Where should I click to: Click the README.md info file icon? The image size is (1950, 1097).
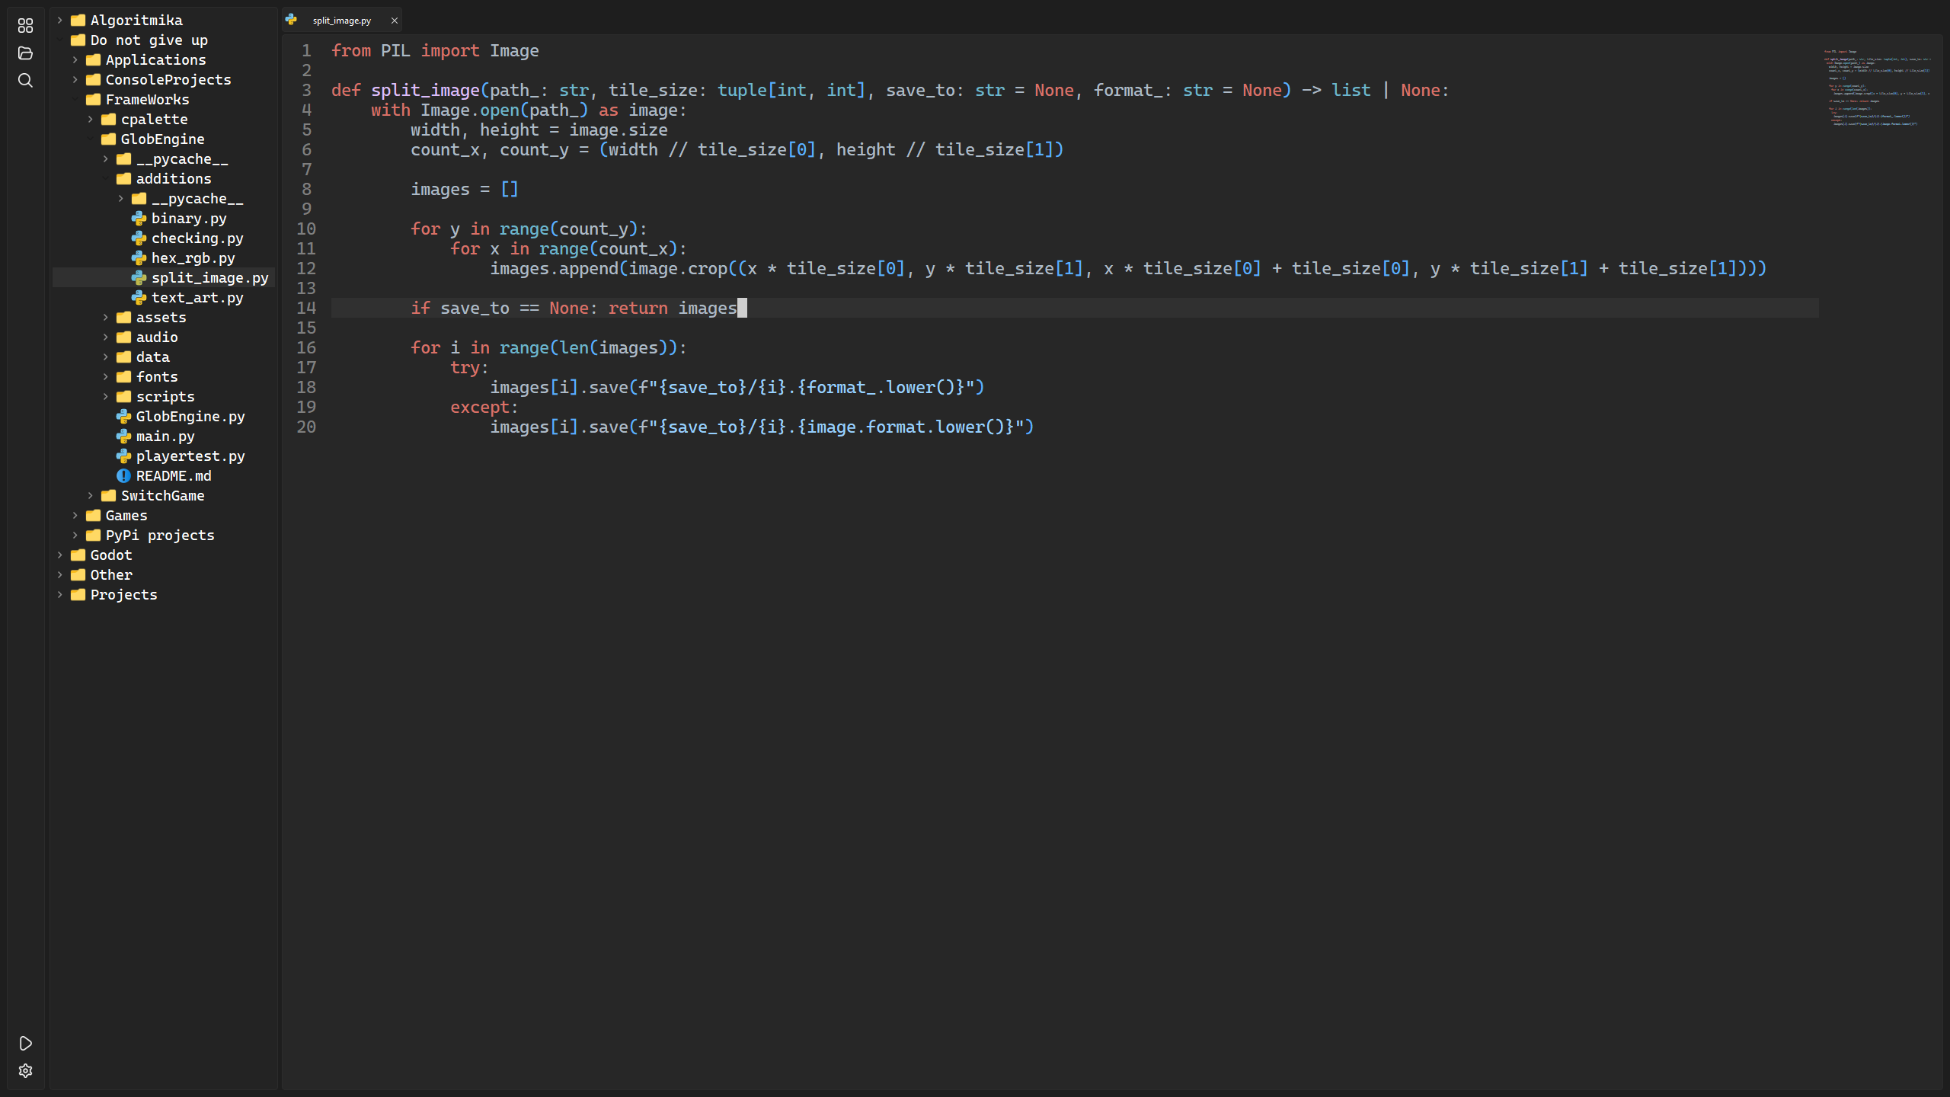(123, 476)
